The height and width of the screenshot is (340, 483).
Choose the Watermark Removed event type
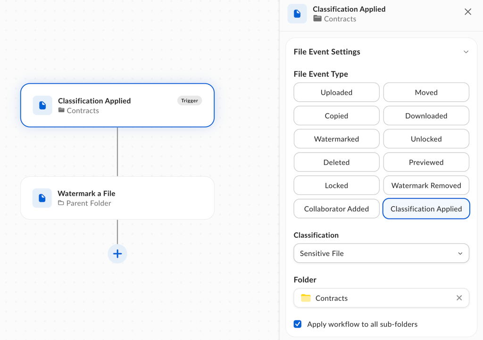(426, 186)
